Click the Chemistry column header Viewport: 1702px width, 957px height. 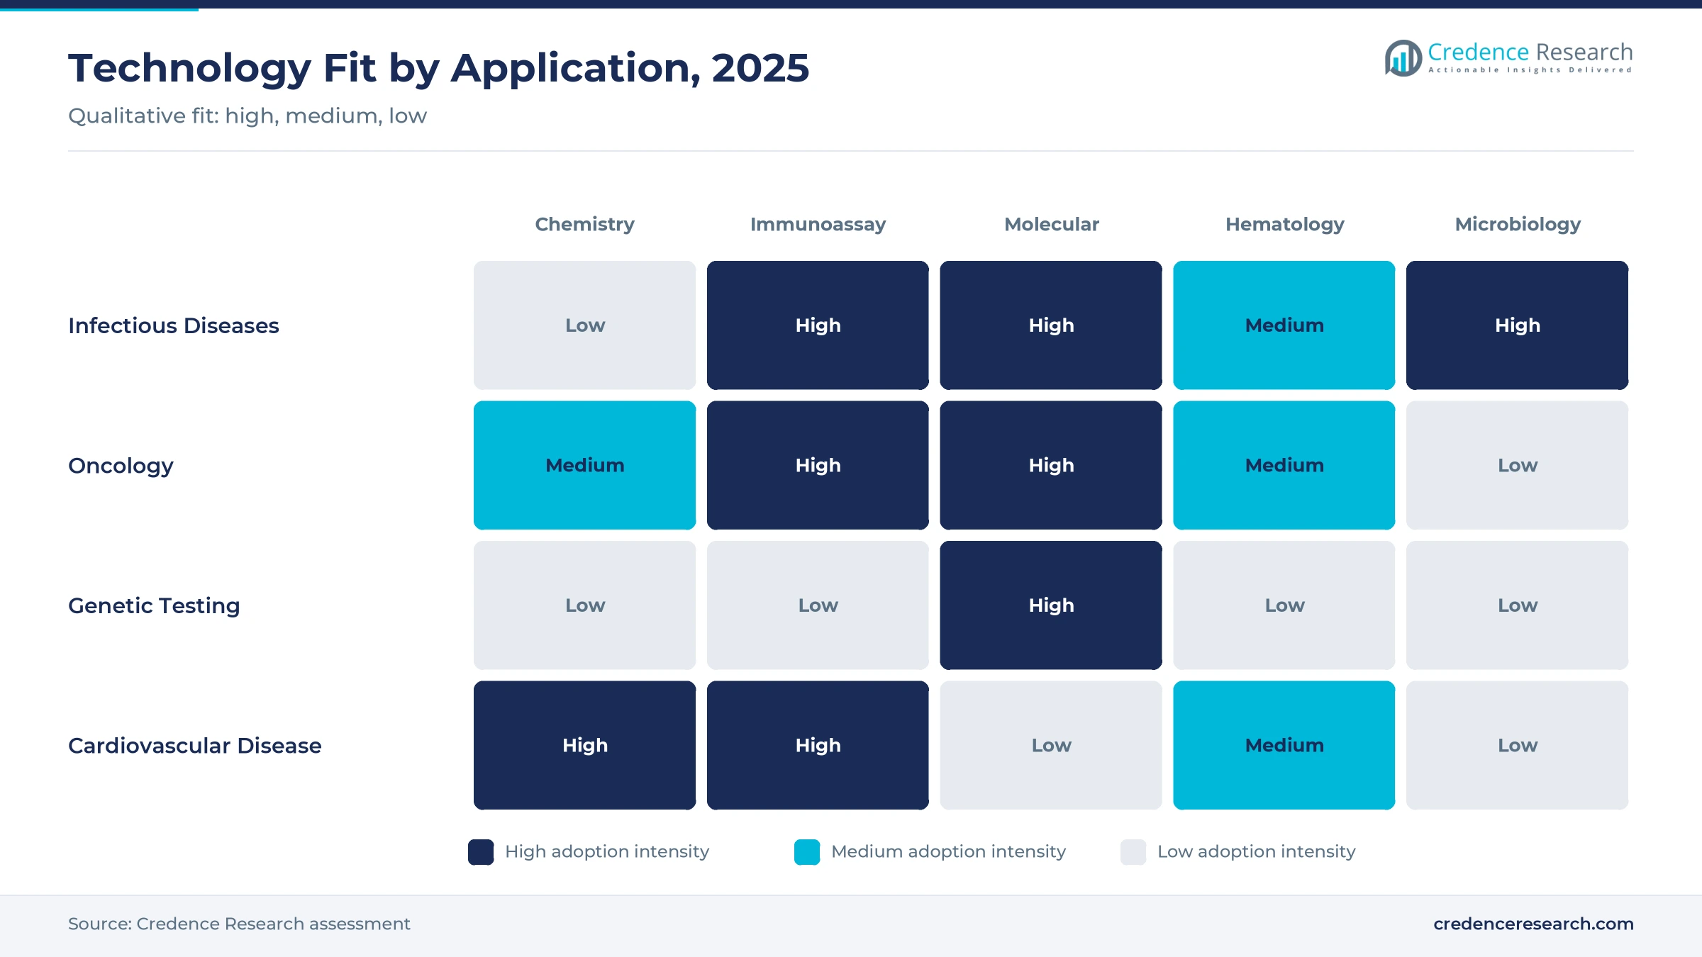(584, 224)
